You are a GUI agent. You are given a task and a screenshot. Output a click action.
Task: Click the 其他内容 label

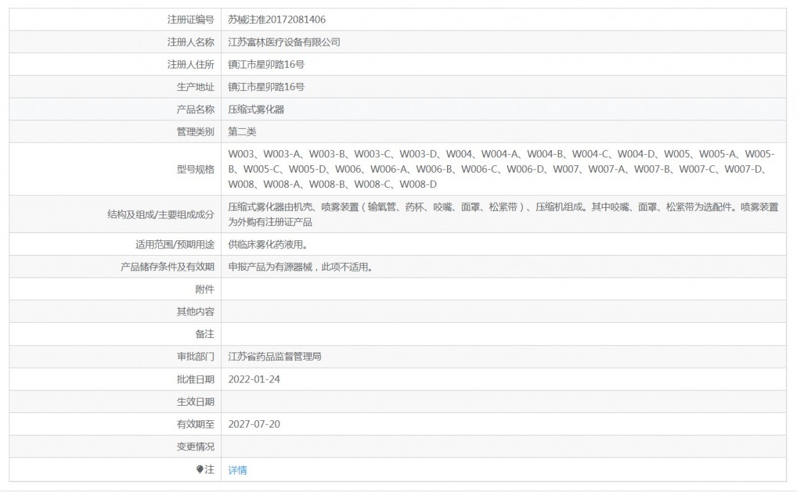click(x=195, y=311)
